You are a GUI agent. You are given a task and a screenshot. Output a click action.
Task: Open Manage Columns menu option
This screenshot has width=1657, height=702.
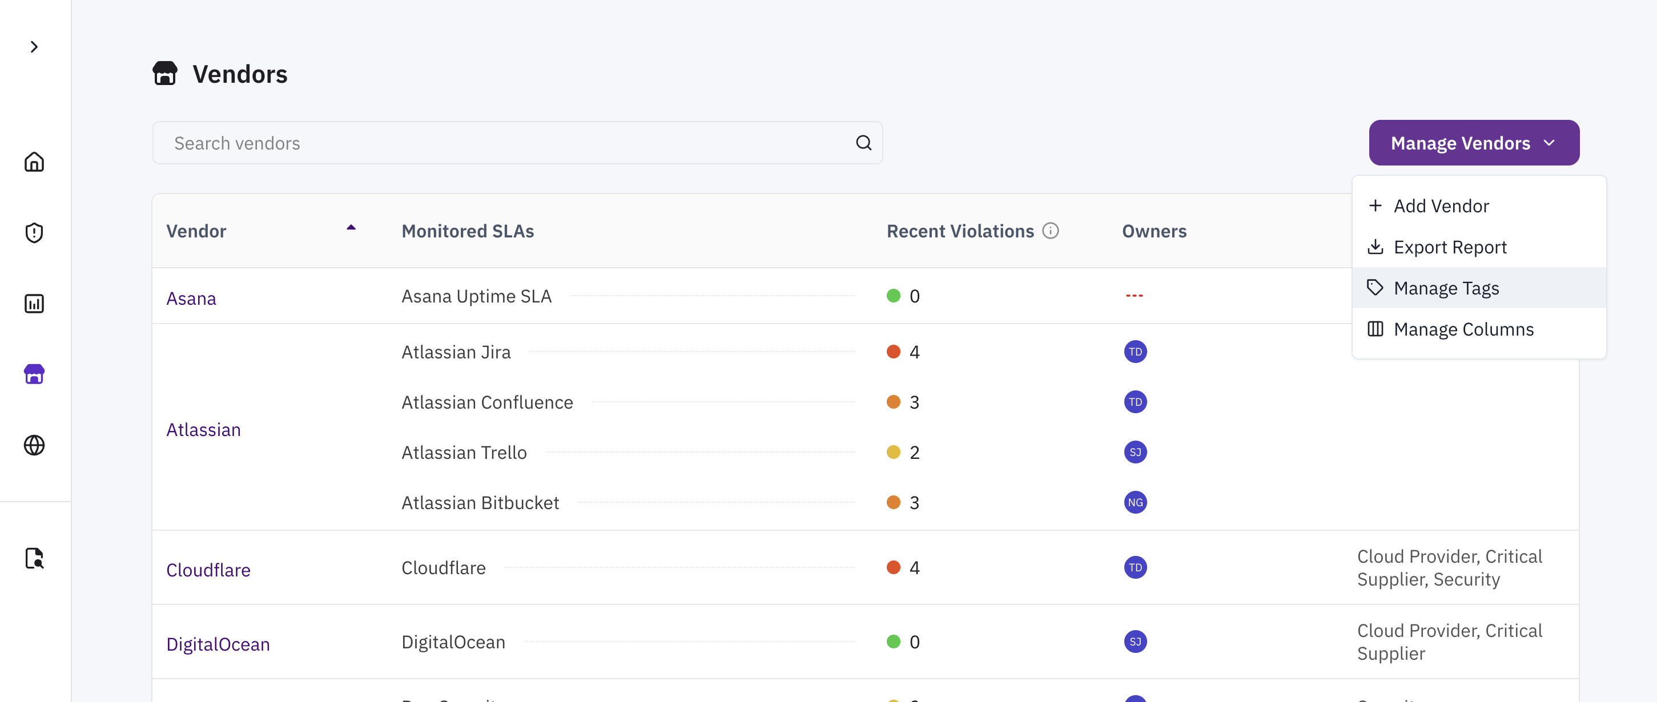coord(1463,329)
